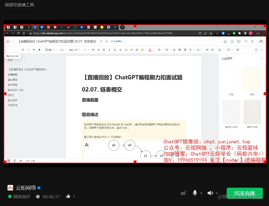This screenshot has height=206, width=269.
Task: Increase paragraph indent
Action: click(x=185, y=50)
